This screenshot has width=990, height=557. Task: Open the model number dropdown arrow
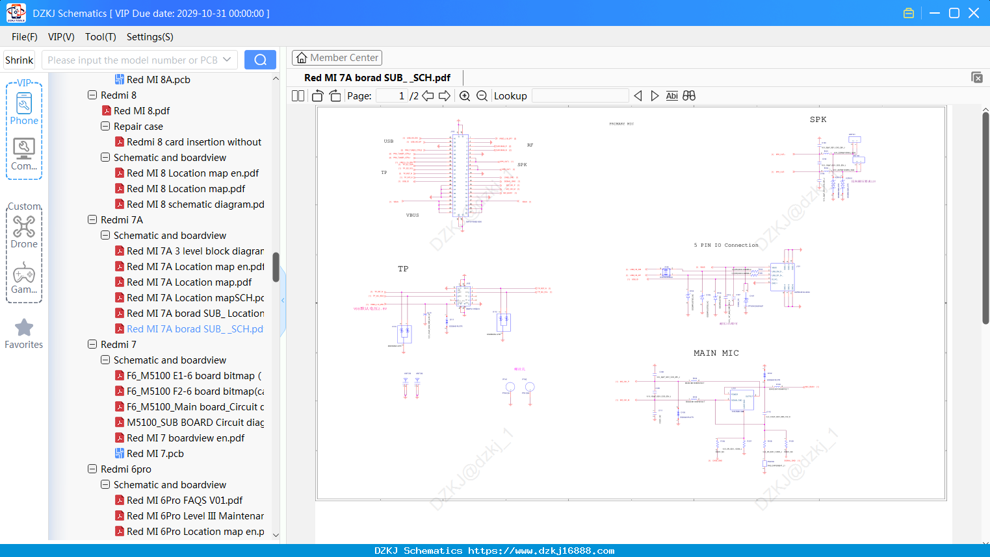227,60
